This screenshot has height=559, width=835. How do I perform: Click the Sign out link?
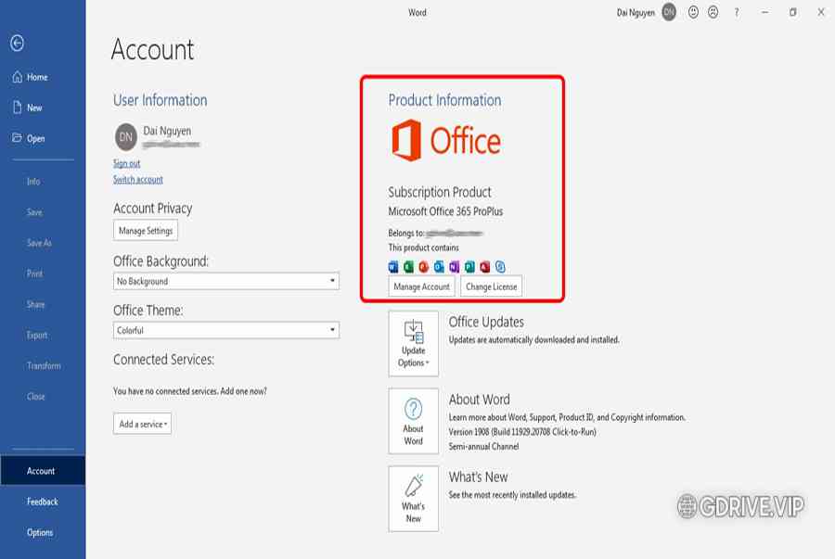126,163
